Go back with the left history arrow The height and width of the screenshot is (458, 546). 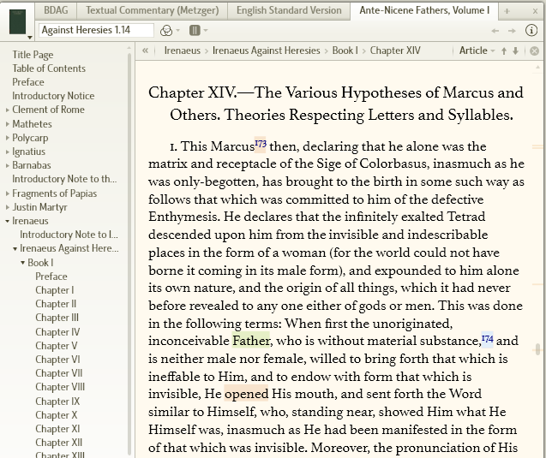(495, 31)
